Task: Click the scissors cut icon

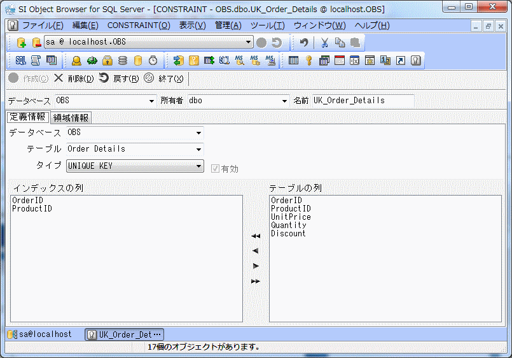Action: [x=324, y=43]
